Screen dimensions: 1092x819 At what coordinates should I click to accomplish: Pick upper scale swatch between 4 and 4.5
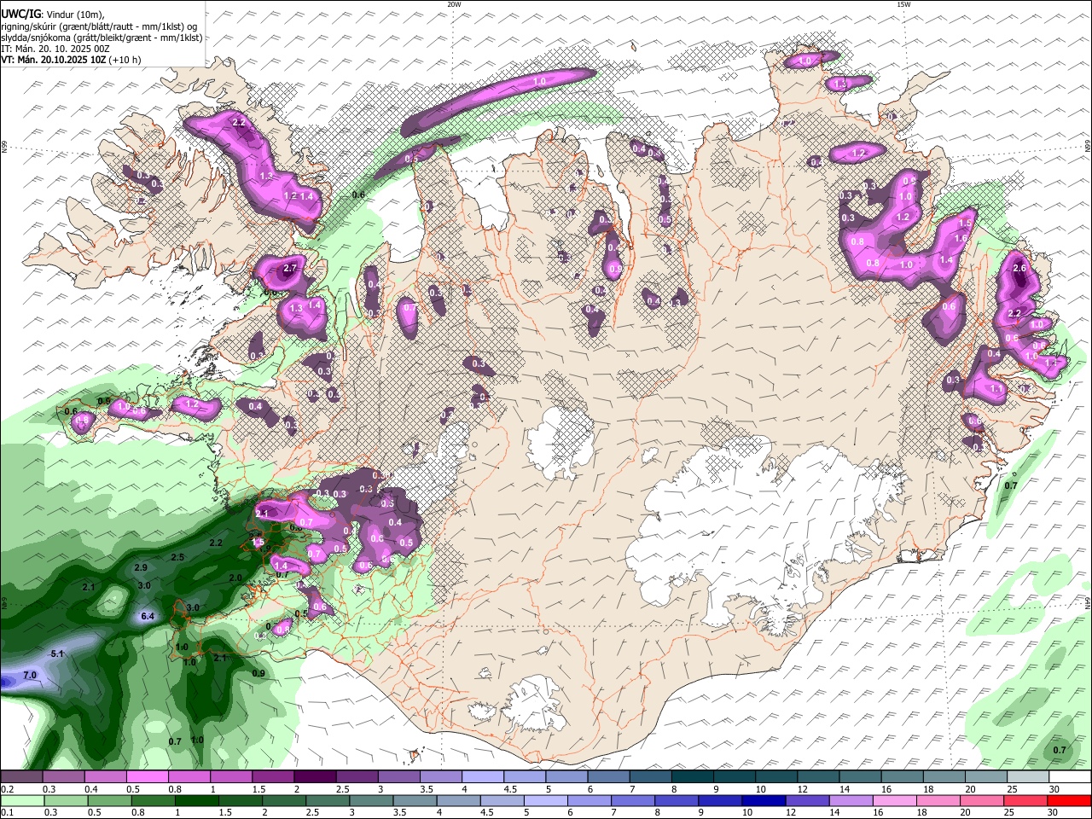(481, 776)
